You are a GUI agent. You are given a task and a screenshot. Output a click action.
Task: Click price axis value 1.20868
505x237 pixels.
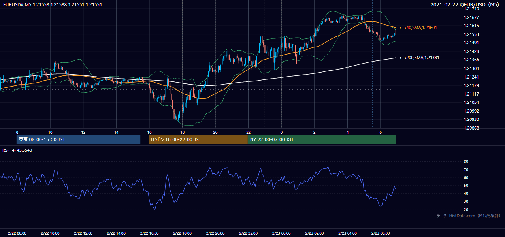point(471,128)
